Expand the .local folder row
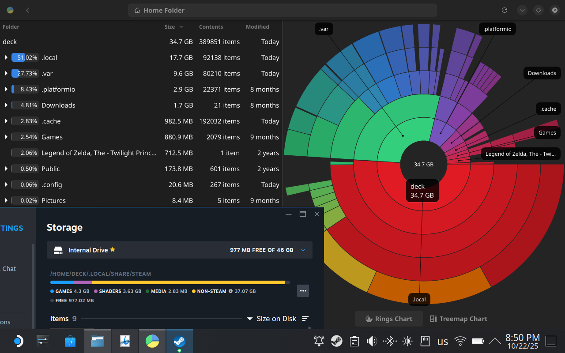 (x=6, y=58)
